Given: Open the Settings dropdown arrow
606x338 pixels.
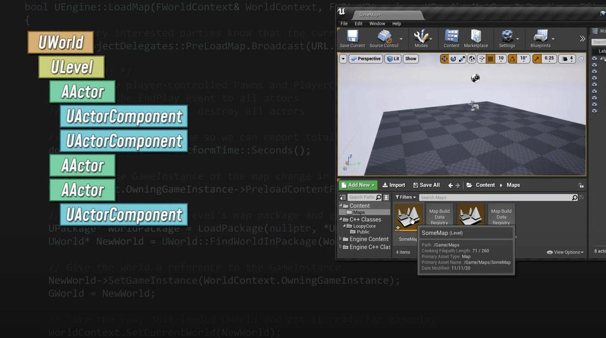Looking at the screenshot, I should tap(517, 39).
